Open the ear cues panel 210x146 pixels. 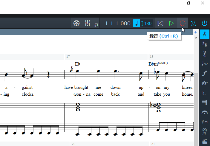205,132
